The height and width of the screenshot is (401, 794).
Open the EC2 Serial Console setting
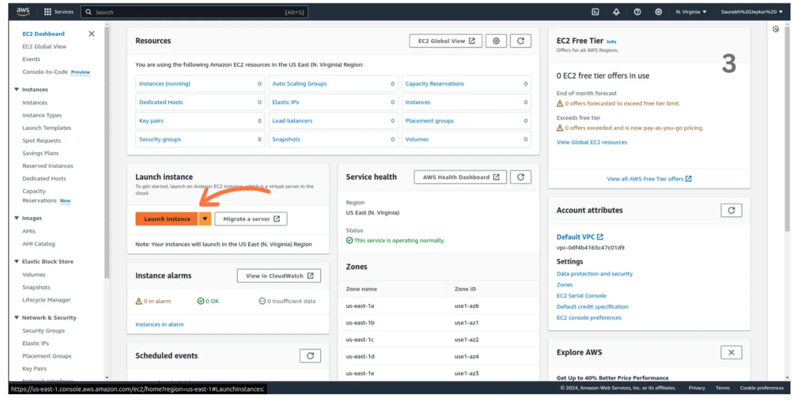pos(581,296)
